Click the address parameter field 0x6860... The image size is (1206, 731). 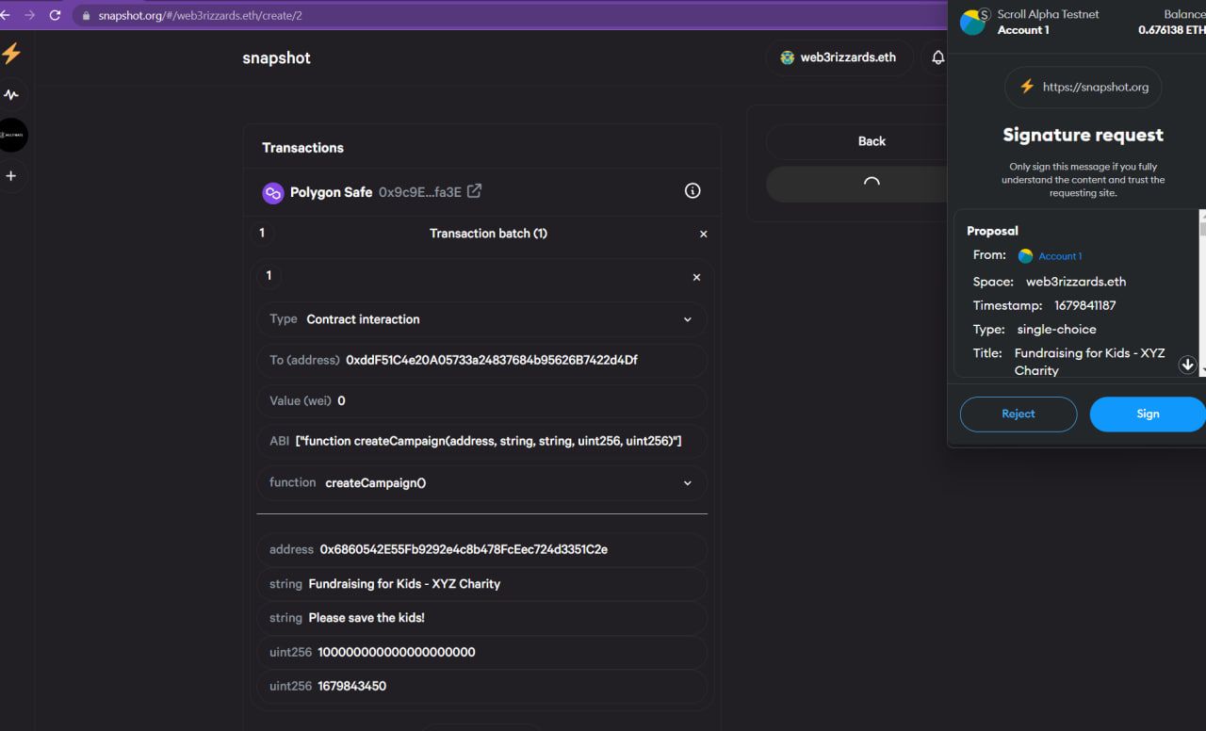pos(481,549)
